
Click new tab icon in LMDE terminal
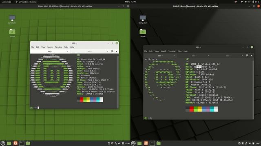[247, 56]
